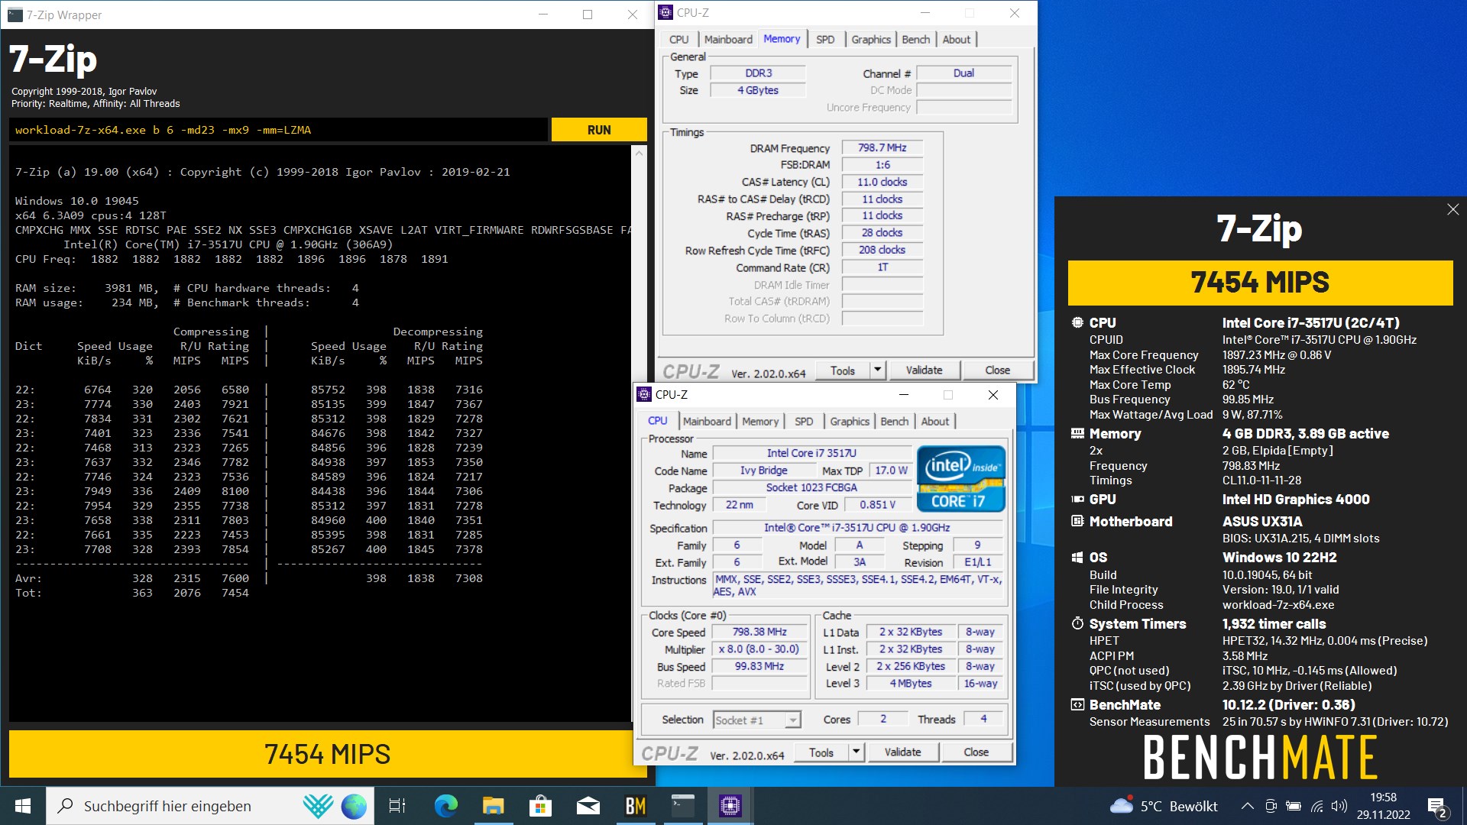Click scroll-up arrow of 7-Zip output scrollbar
Viewport: 1467px width, 825px height.
click(639, 154)
